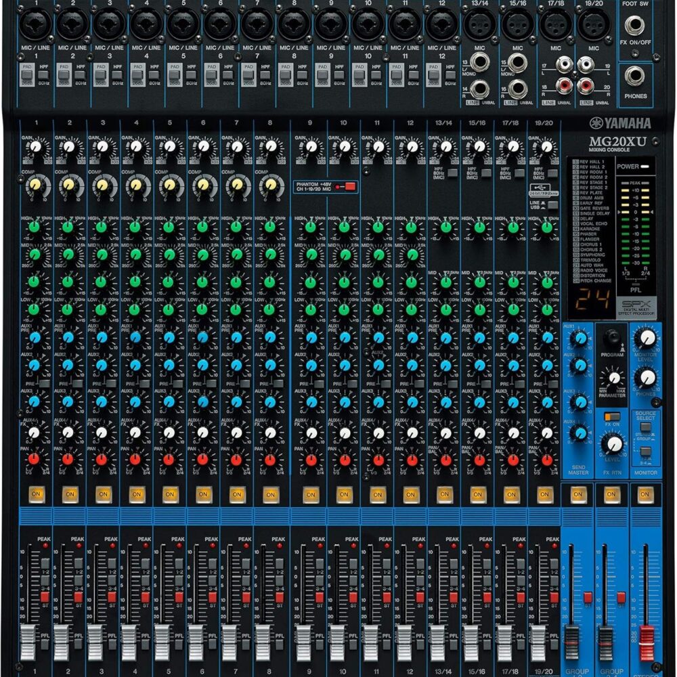
Task: Click the channel 17/18 fader cap
Action: coord(504,643)
